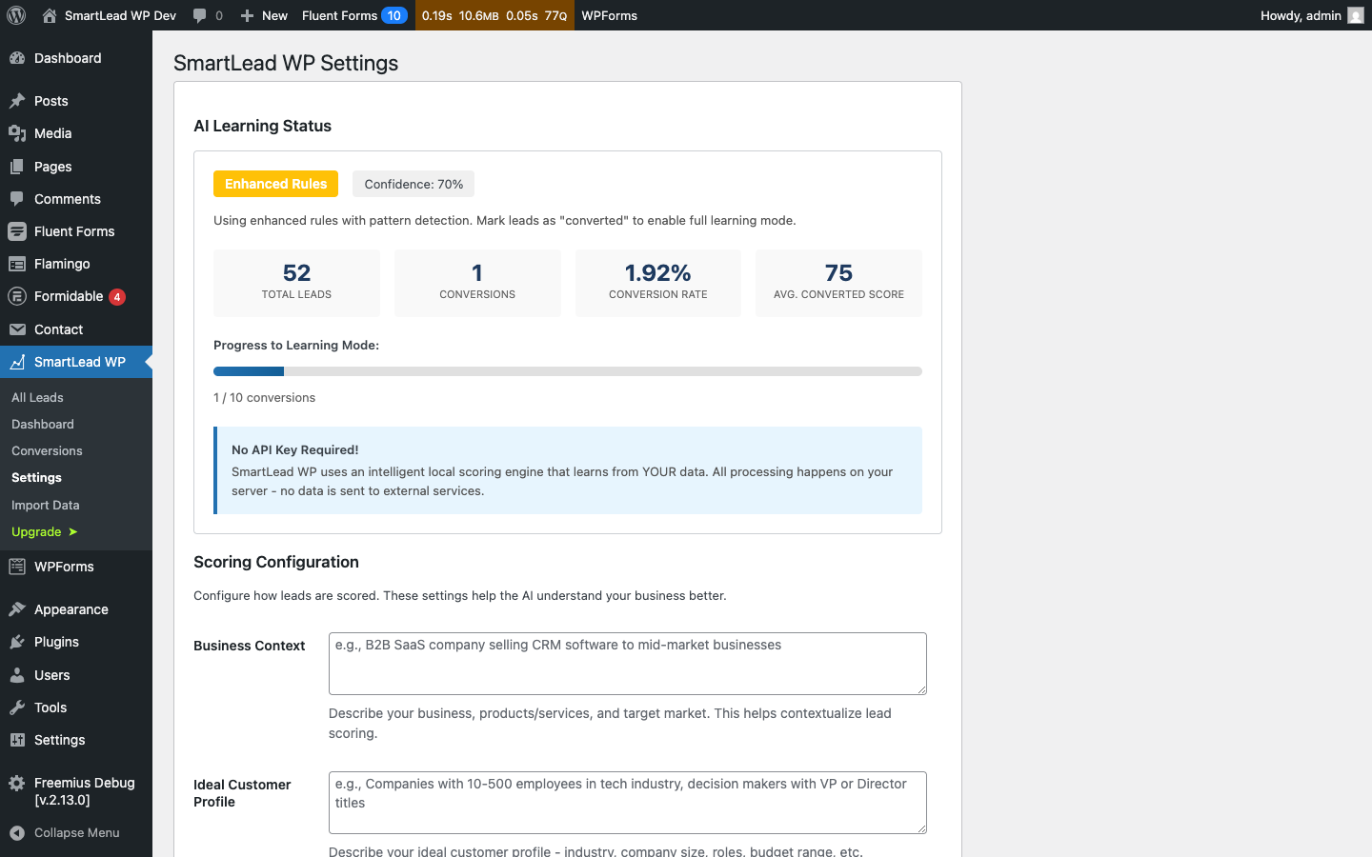Click the Appearance paintbrush icon
This screenshot has height=857, width=1372.
19,608
